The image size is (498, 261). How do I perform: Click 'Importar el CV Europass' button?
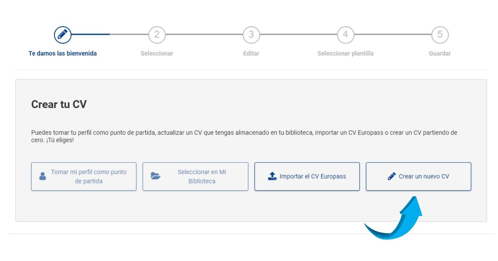[x=307, y=176]
